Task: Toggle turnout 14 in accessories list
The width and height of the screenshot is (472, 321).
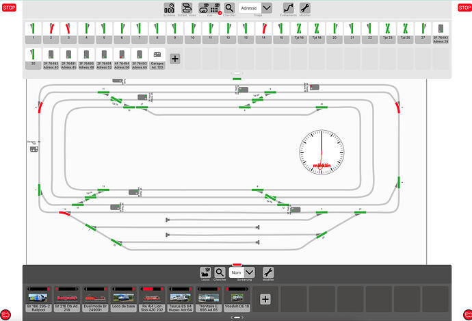Action: (265, 31)
